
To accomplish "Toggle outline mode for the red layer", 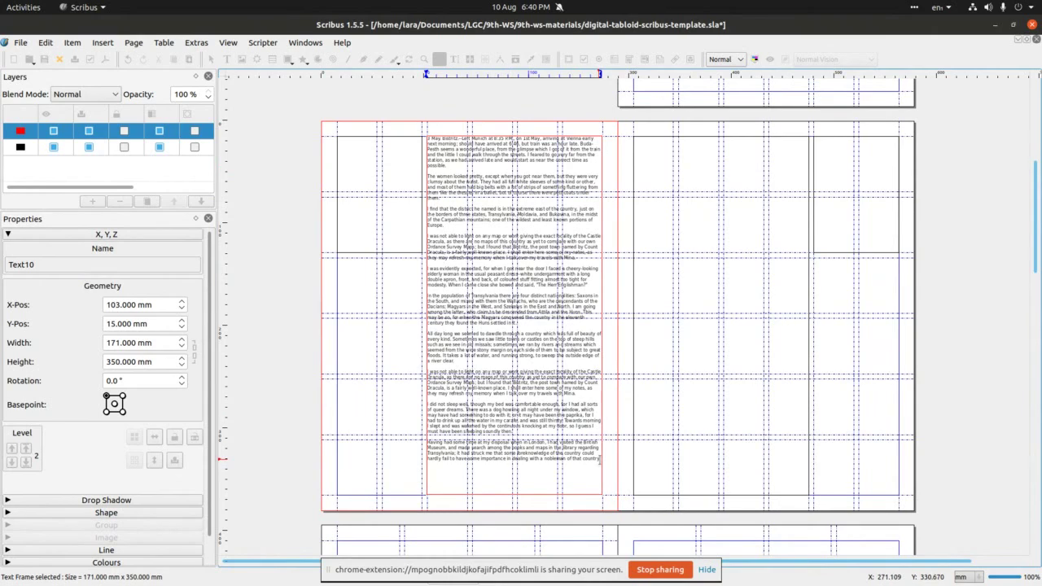I will [195, 130].
